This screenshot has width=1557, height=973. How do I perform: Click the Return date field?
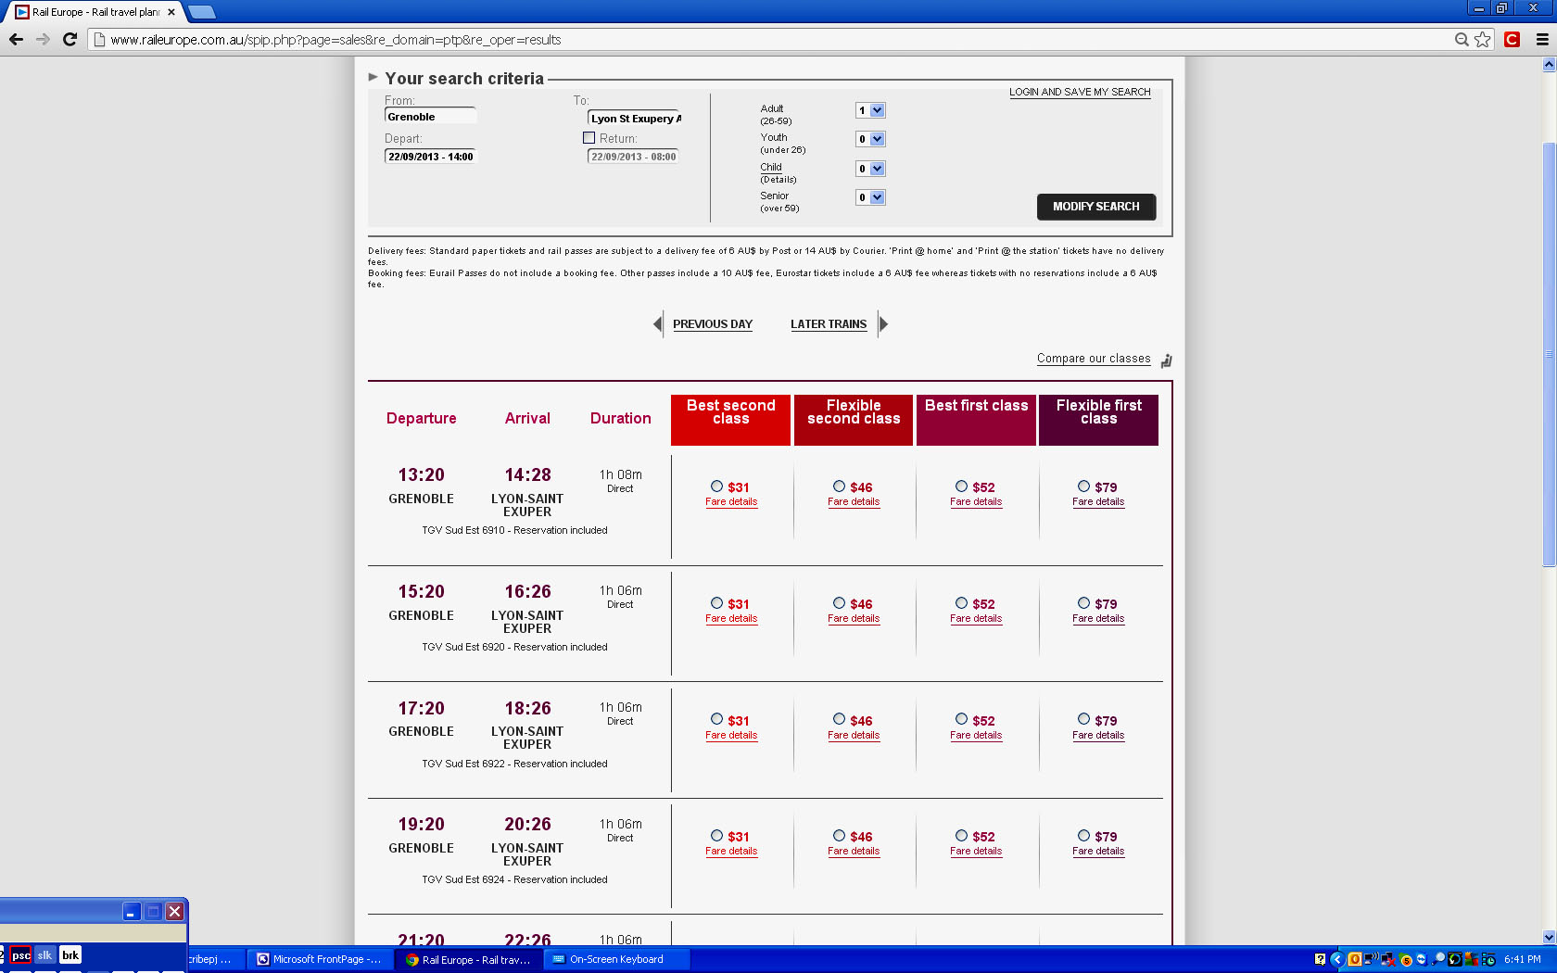[633, 157]
